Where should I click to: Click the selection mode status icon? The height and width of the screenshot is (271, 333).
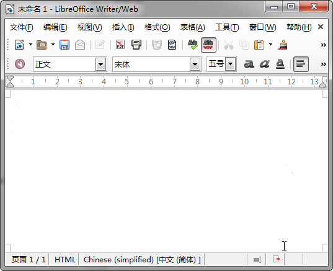click(x=257, y=260)
